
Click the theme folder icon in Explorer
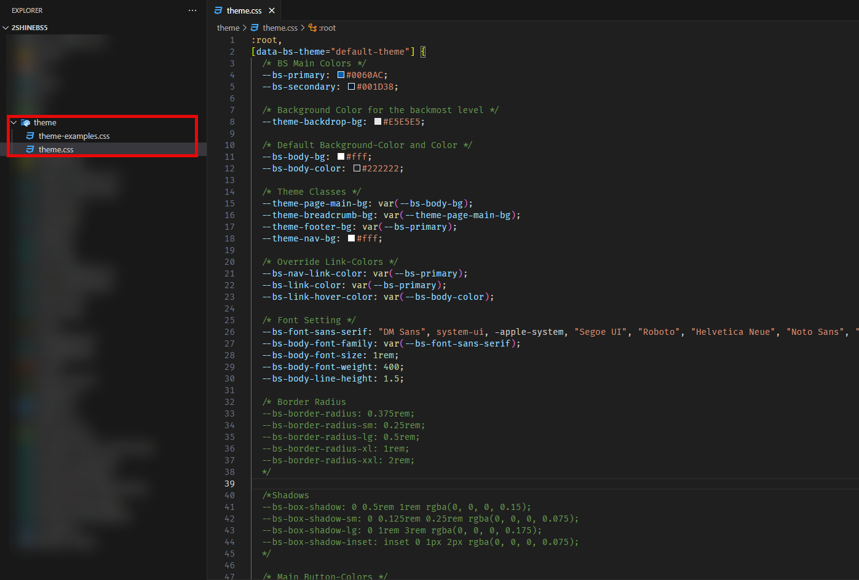pyautogui.click(x=25, y=123)
